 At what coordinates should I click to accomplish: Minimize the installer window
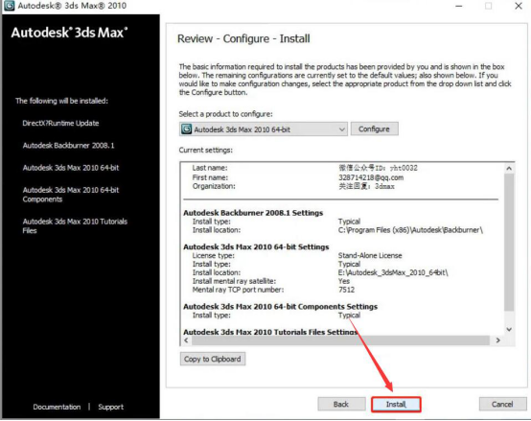[459, 6]
